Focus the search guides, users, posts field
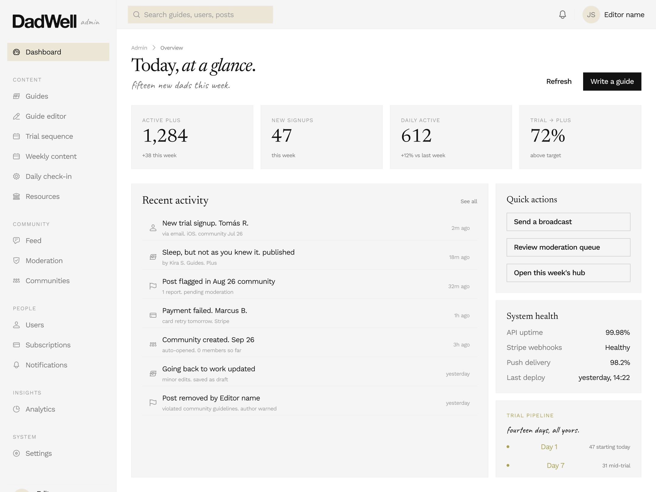This screenshot has height=492, width=656. (200, 15)
